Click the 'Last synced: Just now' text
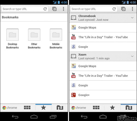The width and height of the screenshot is (137, 121). tap(93, 20)
